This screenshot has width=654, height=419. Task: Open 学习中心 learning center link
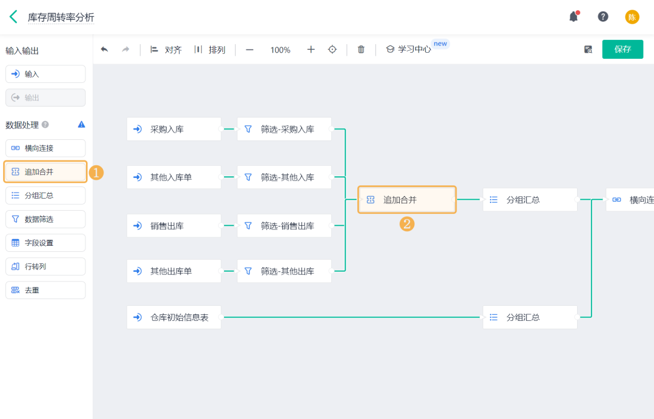tap(409, 50)
